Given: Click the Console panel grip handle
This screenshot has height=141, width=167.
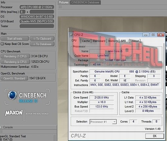Looking at the screenshot, I should (x=1, y=132).
